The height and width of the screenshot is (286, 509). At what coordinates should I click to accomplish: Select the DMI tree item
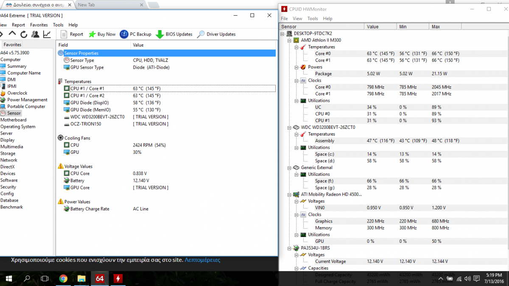click(x=11, y=80)
